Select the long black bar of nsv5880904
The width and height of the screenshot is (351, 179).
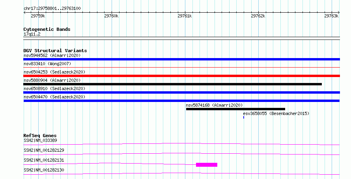172,84
